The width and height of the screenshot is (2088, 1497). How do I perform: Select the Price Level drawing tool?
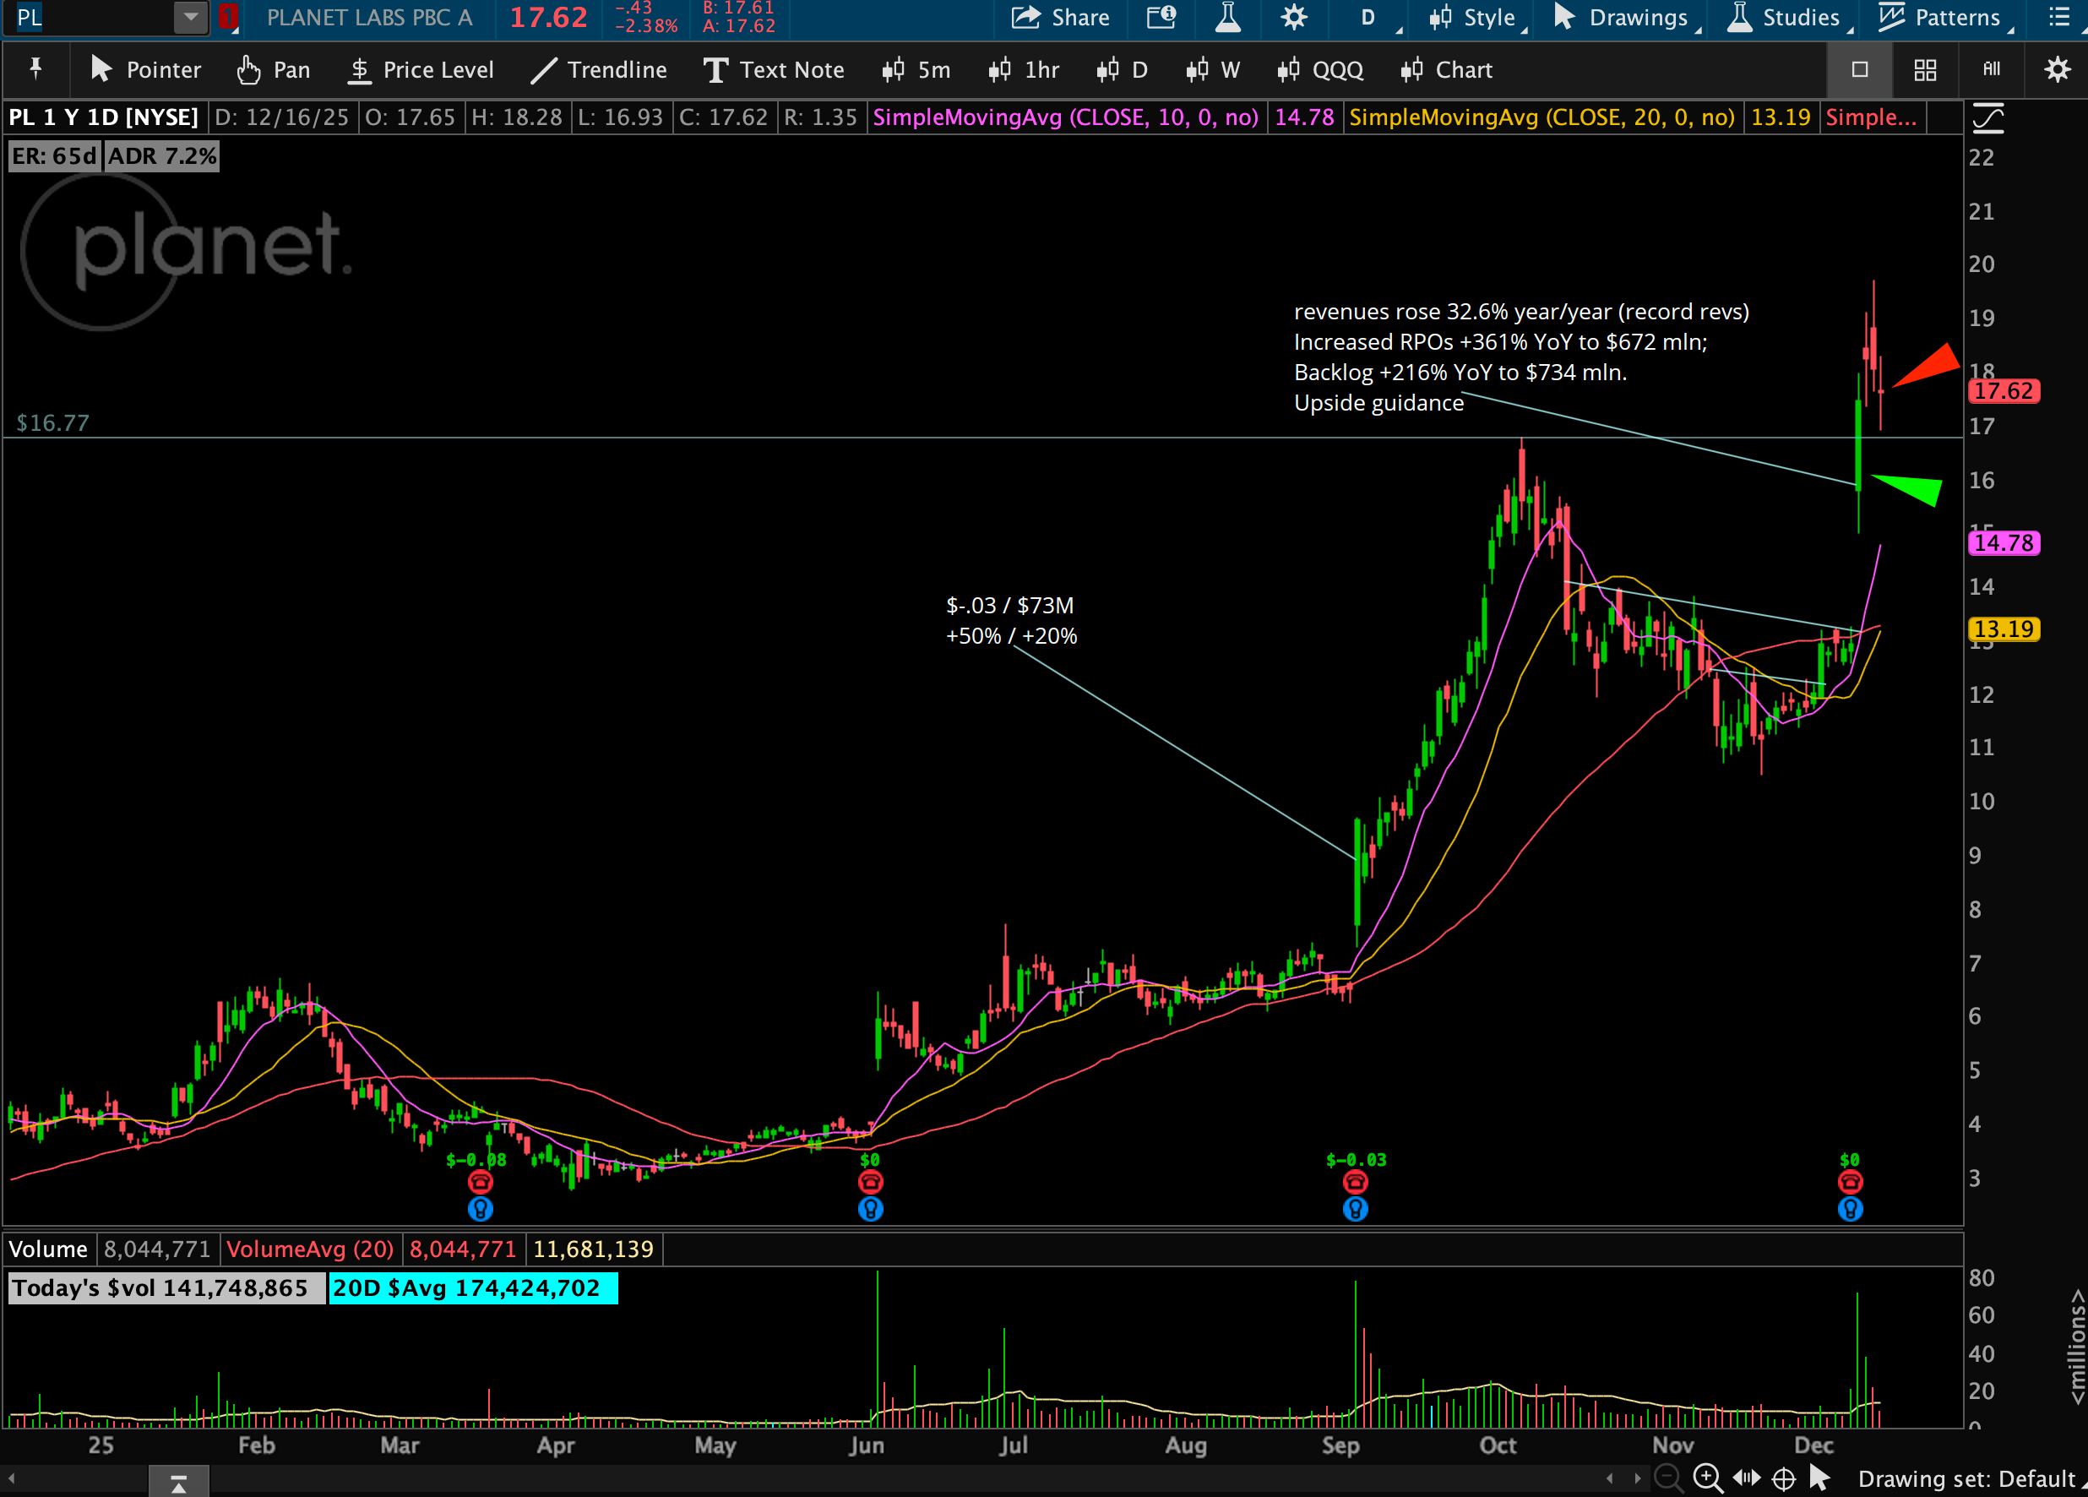point(421,70)
